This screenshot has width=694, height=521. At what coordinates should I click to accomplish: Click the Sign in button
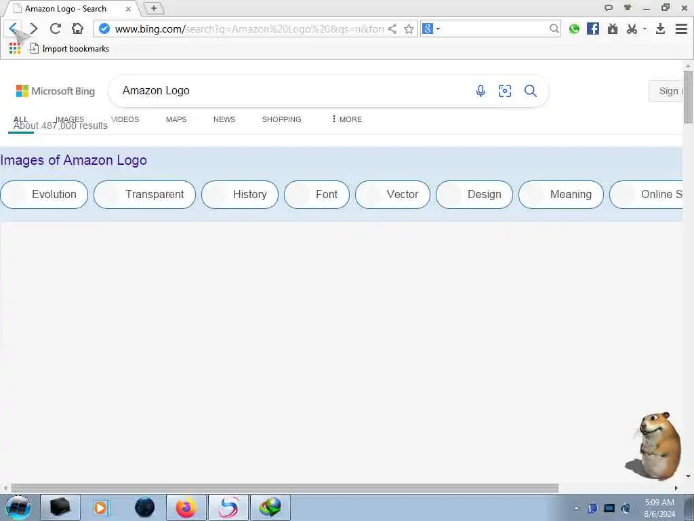click(666, 91)
